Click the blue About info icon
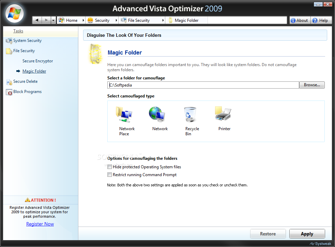 click(293, 20)
